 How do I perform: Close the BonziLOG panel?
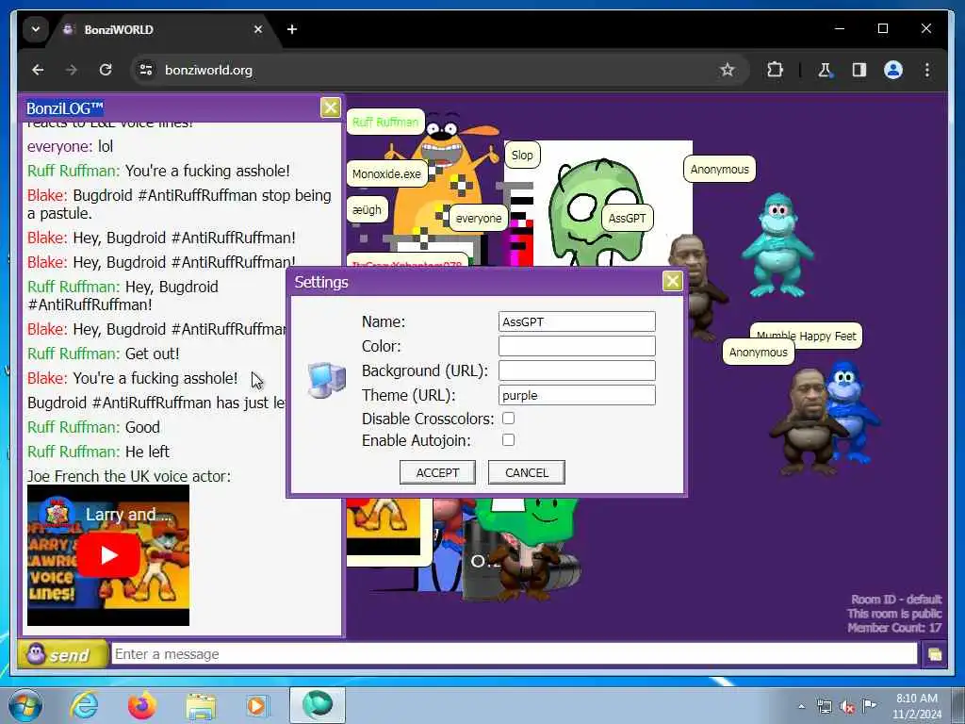[331, 107]
